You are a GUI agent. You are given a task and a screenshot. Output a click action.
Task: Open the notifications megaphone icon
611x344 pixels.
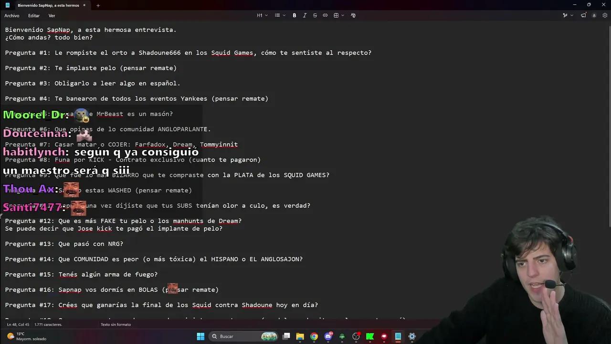[583, 15]
